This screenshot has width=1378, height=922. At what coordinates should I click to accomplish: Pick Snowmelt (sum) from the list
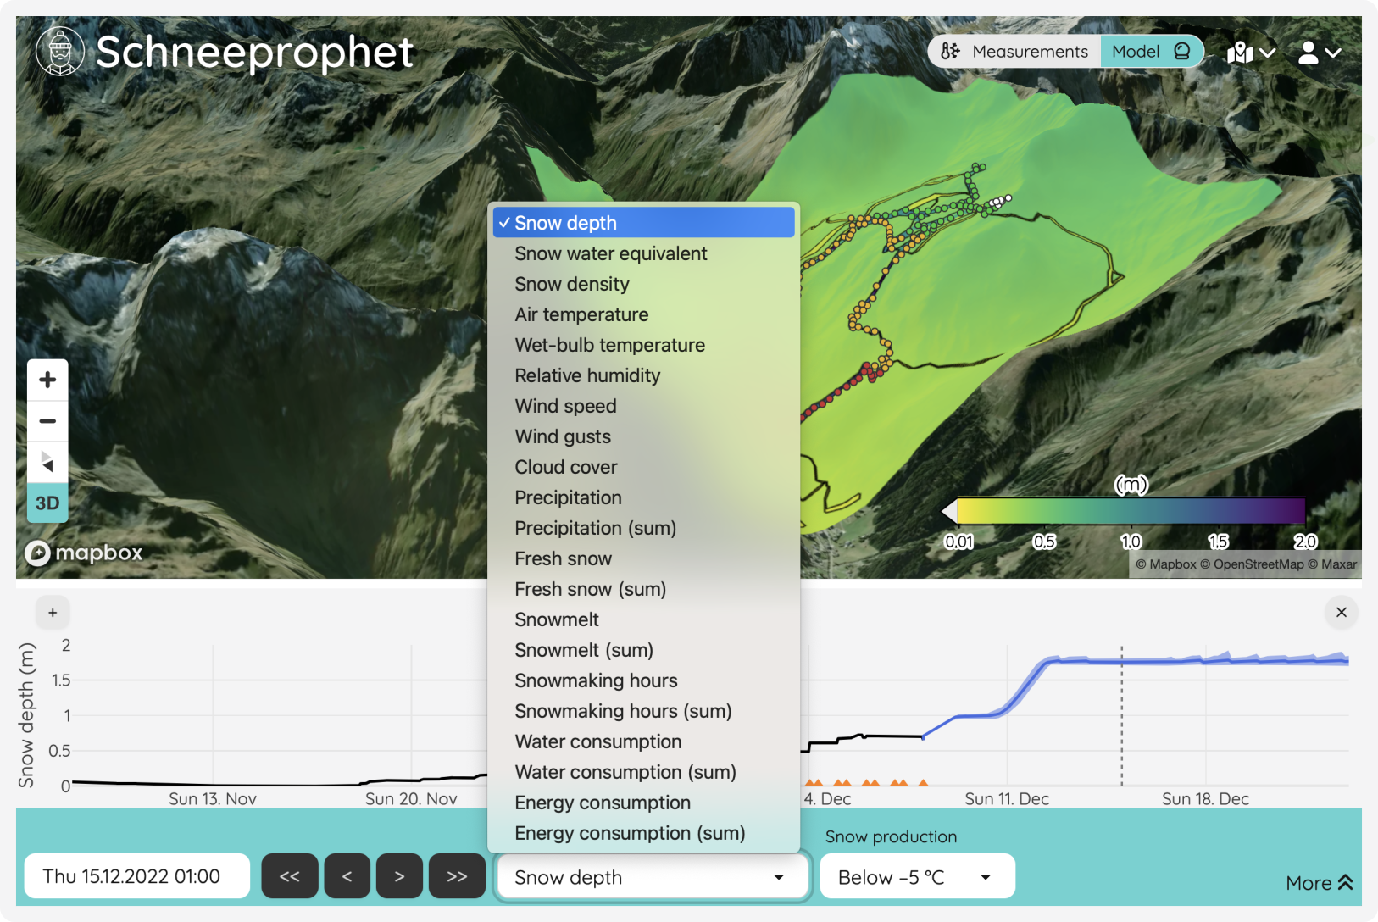[x=644, y=650]
